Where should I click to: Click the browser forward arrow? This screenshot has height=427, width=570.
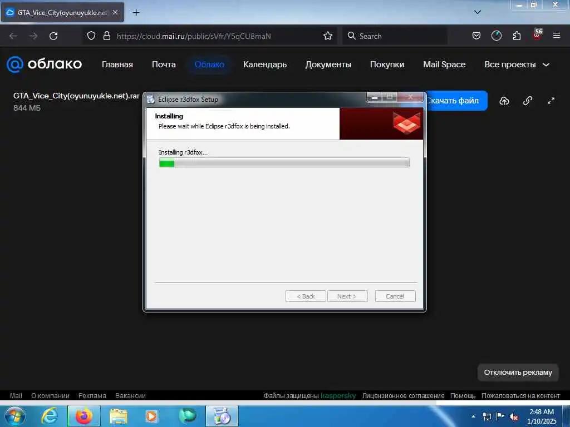(33, 36)
